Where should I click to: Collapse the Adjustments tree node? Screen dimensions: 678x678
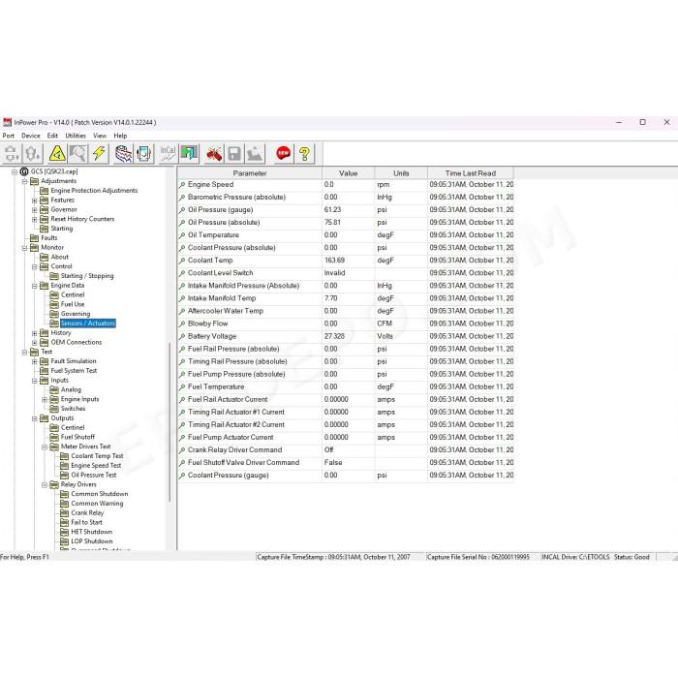pyautogui.click(x=24, y=181)
